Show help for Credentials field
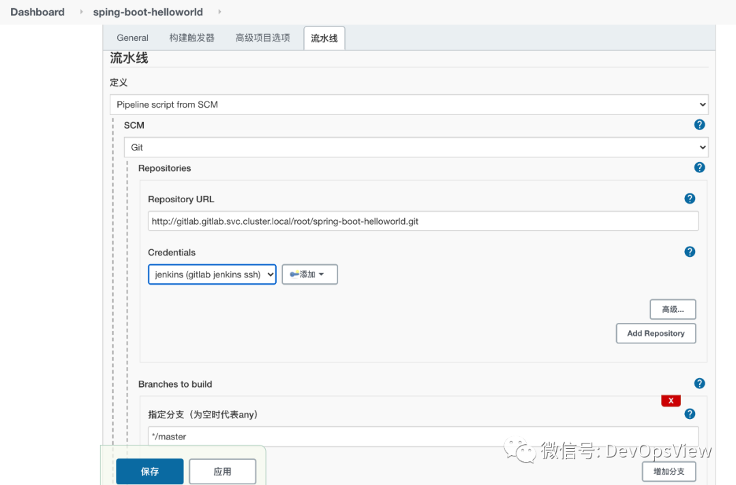This screenshot has height=485, width=736. (690, 252)
